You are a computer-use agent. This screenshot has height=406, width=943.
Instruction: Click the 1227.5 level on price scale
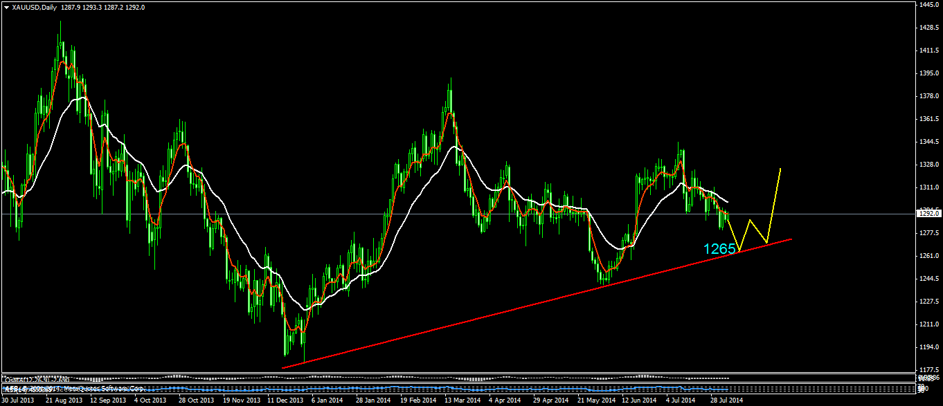coord(928,302)
